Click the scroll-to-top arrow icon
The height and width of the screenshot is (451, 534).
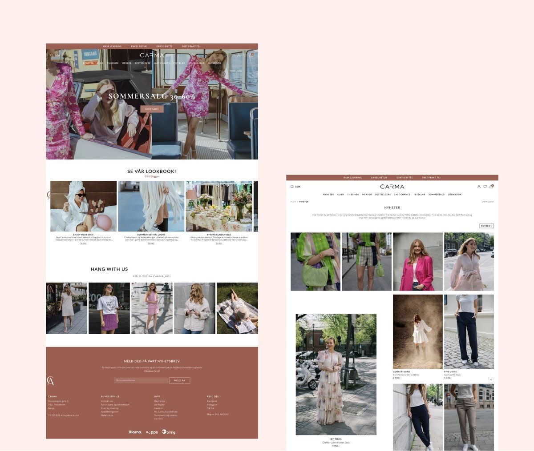point(491,379)
